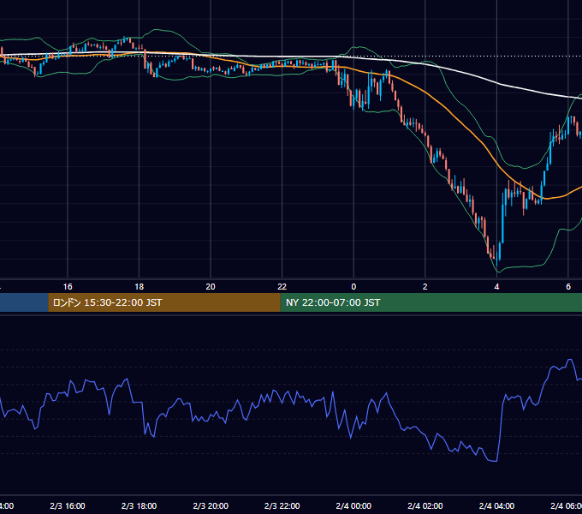Click the 2/3 22:00 date label
The image size is (582, 514).
coord(282,505)
